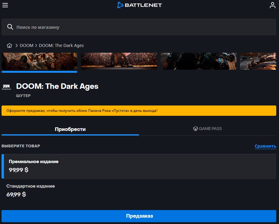Click the Предзаказ button
This screenshot has height=224, width=279.
coord(139,216)
